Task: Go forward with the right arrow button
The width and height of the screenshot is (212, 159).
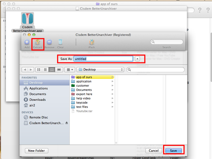Action: tap(31, 70)
